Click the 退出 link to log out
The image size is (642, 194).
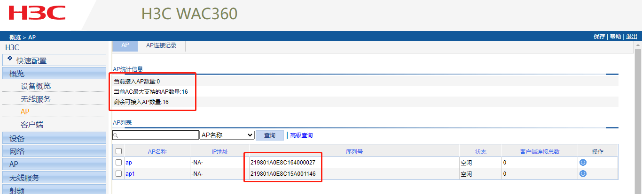(x=631, y=37)
